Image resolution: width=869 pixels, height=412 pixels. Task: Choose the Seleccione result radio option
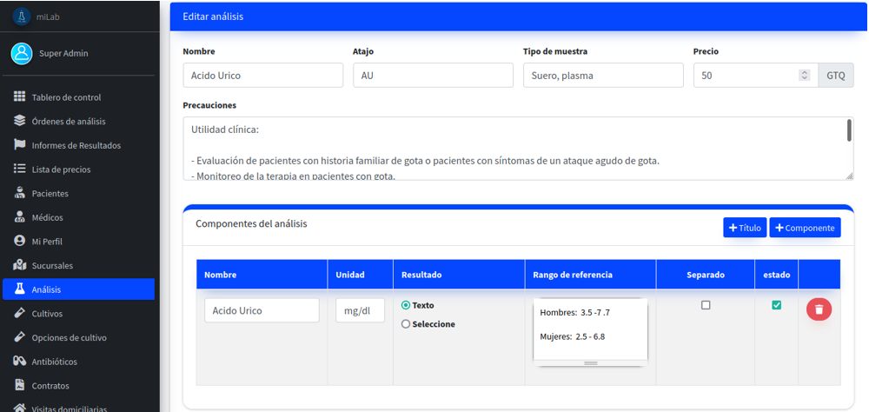click(x=406, y=324)
